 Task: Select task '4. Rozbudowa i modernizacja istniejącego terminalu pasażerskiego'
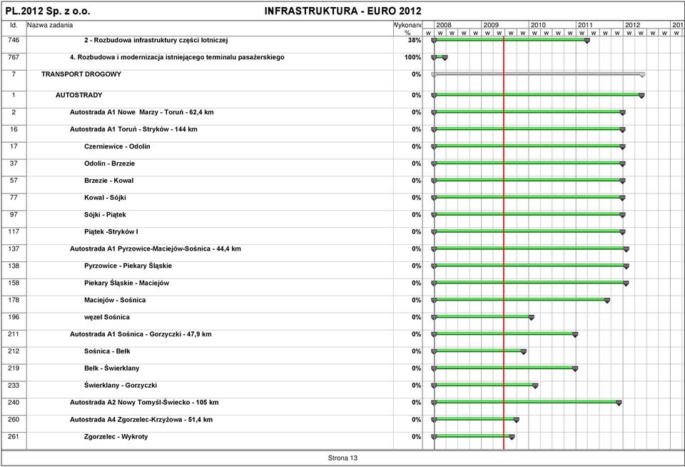point(177,57)
